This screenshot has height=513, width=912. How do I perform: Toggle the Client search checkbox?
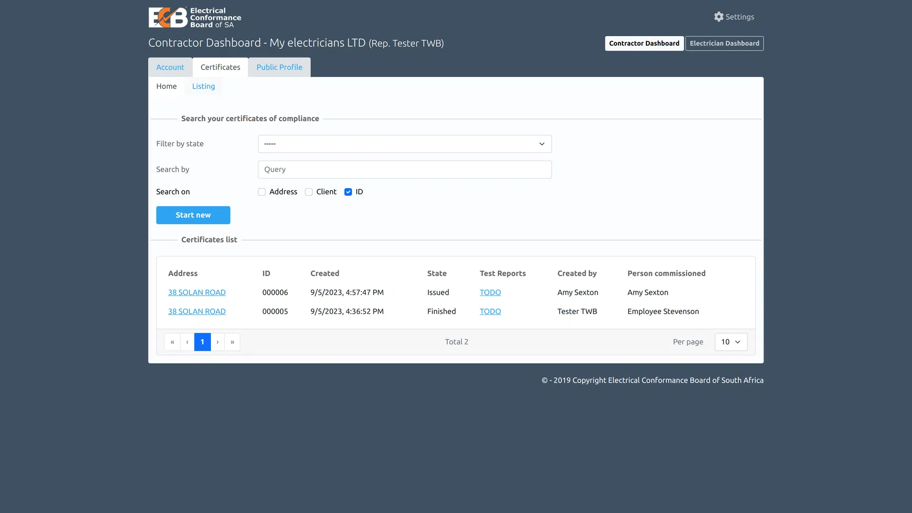[x=309, y=192]
